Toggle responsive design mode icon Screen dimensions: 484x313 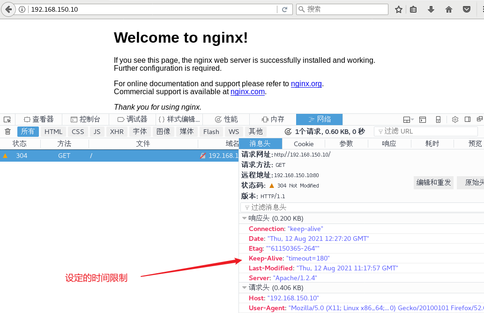click(x=438, y=119)
